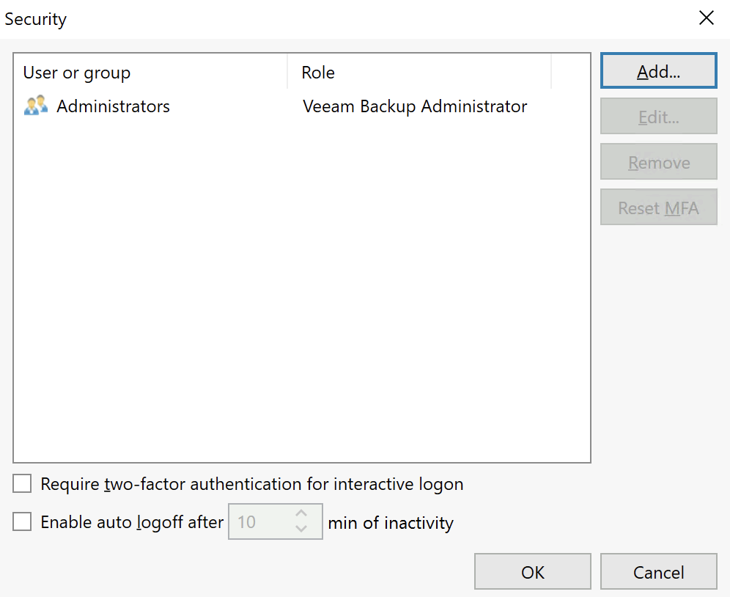The width and height of the screenshot is (730, 597).
Task: Open the Add user or group dialog
Action: [x=657, y=70]
